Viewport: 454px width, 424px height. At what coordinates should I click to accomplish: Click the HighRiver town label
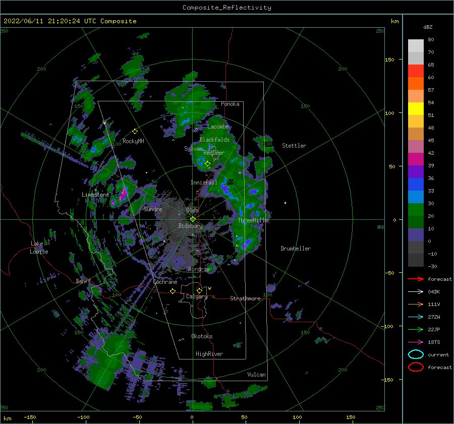click(x=209, y=354)
